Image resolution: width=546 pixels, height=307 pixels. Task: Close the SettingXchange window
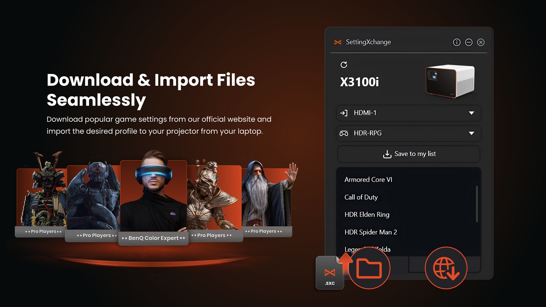[481, 42]
